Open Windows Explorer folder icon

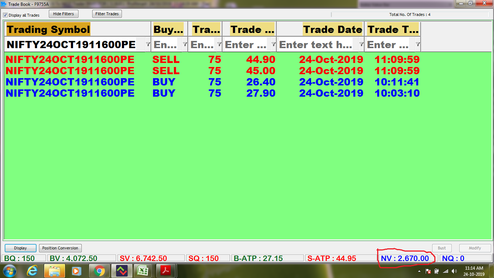pyautogui.click(x=54, y=270)
